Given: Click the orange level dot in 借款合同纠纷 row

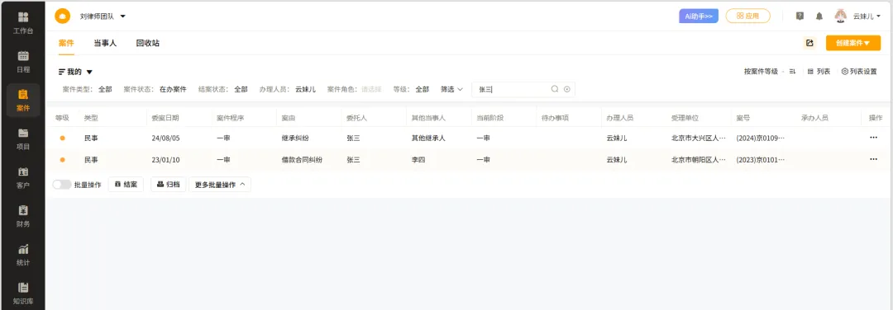Looking at the screenshot, I should tap(62, 160).
